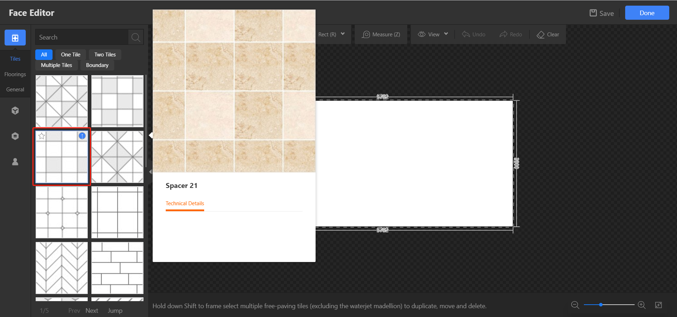The height and width of the screenshot is (317, 677).
Task: Open the 3D cube sidebar icon
Action: click(15, 111)
